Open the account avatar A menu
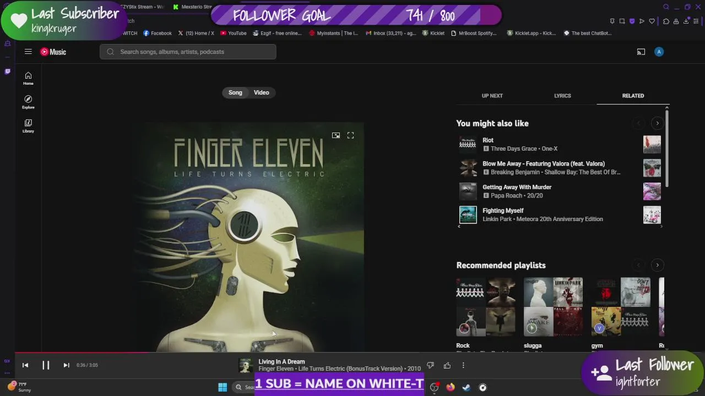Image resolution: width=705 pixels, height=396 pixels. (x=659, y=52)
